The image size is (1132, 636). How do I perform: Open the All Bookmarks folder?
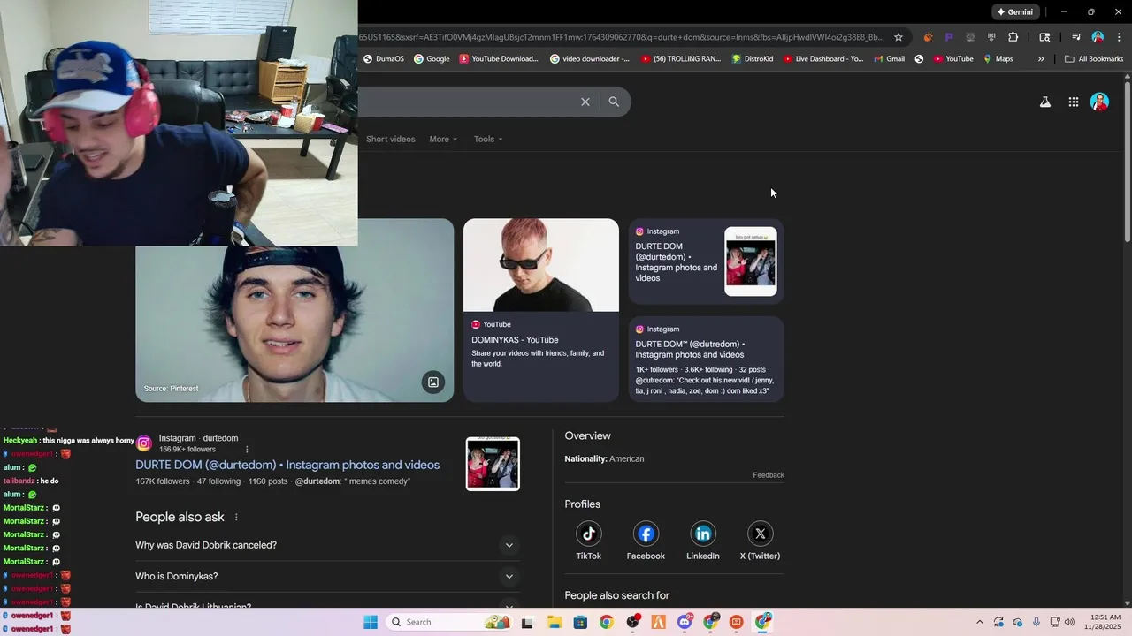(1094, 59)
